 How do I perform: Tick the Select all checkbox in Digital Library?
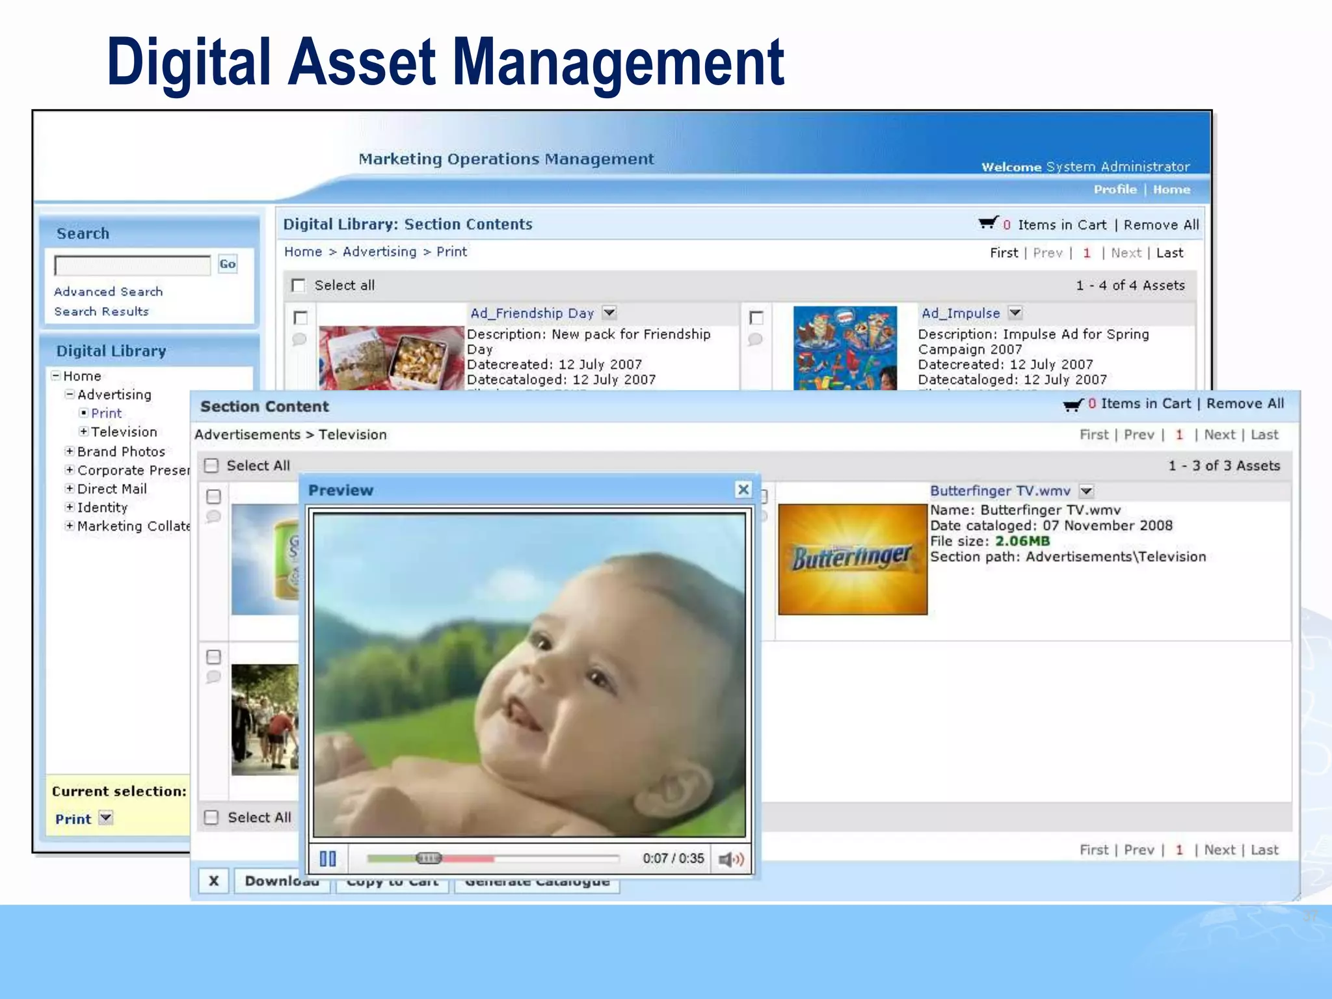(299, 286)
